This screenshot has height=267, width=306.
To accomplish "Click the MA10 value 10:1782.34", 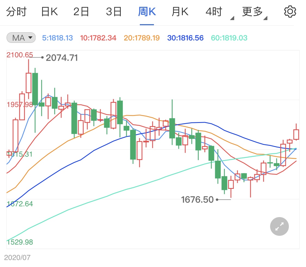I will (98, 38).
